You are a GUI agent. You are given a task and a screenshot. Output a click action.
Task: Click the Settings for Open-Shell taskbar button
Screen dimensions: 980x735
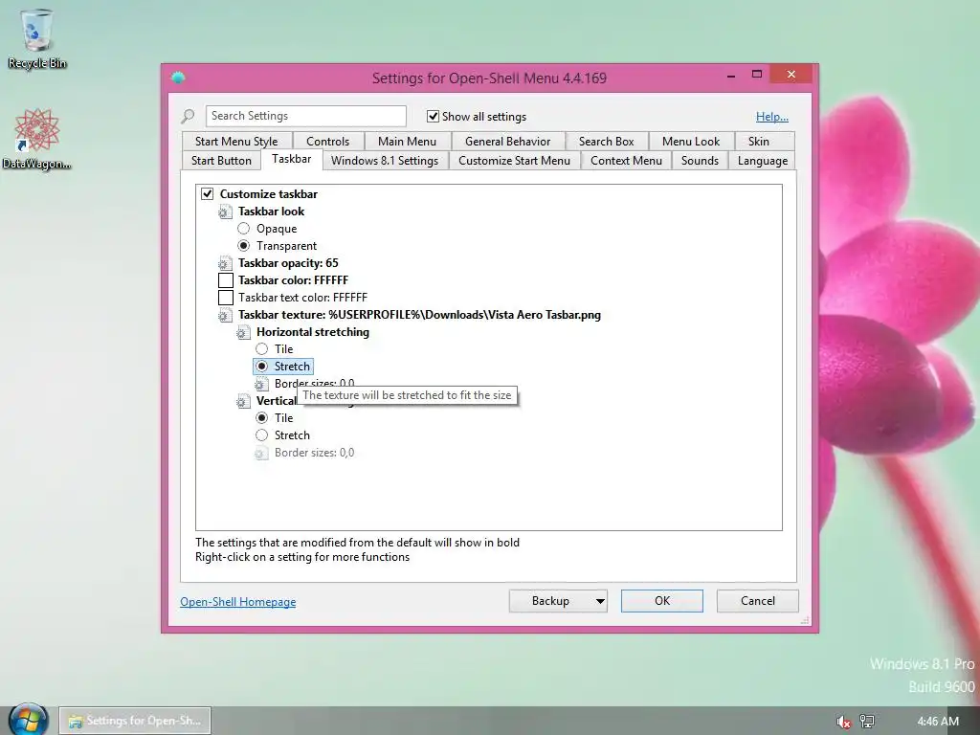(x=135, y=721)
